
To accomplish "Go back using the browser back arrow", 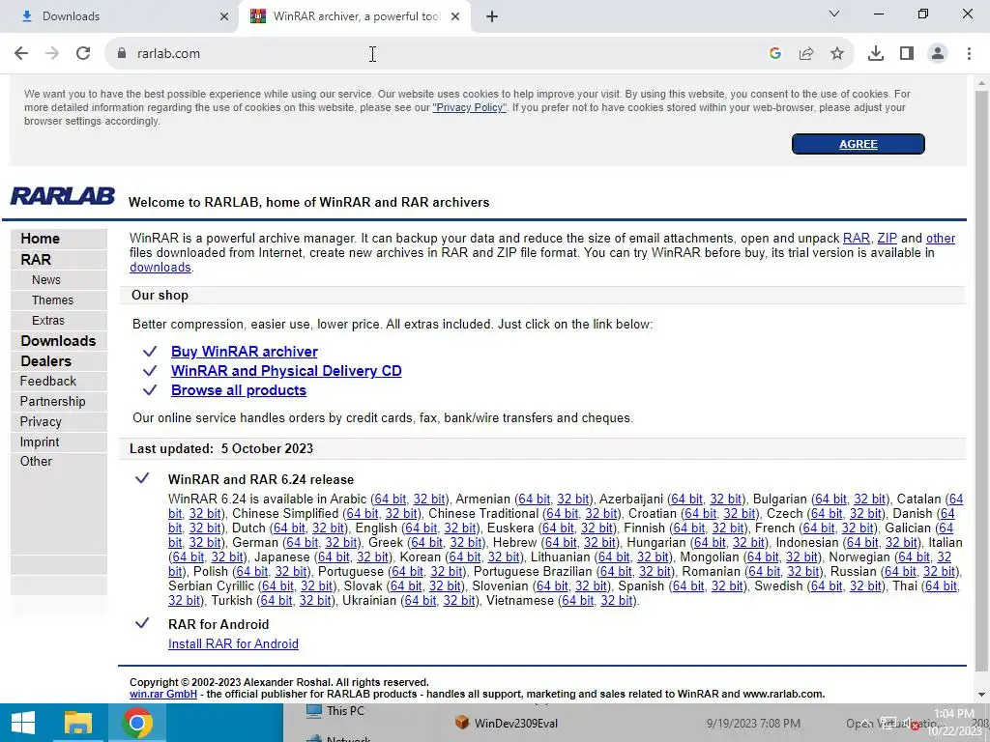I will pyautogui.click(x=21, y=54).
